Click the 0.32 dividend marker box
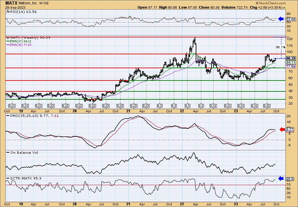 coord(267,106)
